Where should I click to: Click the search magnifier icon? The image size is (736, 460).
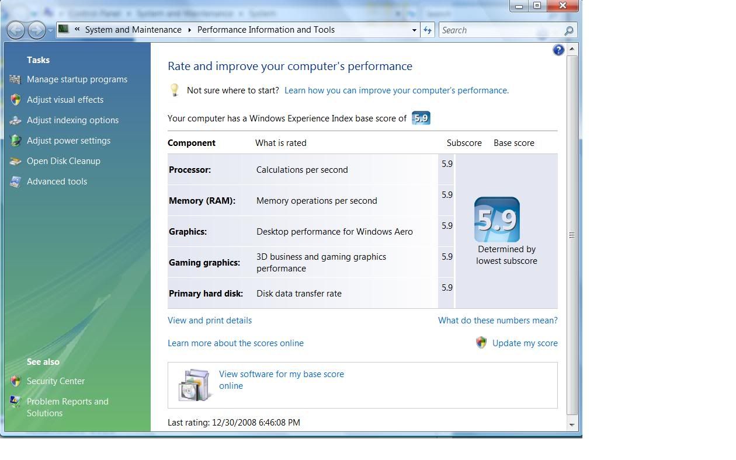pos(569,30)
